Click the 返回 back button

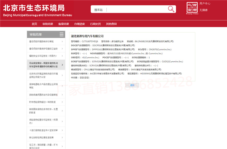[x=132, y=85]
